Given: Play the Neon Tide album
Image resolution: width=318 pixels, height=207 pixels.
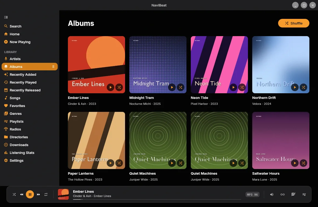Looking at the screenshot, I should (233, 87).
